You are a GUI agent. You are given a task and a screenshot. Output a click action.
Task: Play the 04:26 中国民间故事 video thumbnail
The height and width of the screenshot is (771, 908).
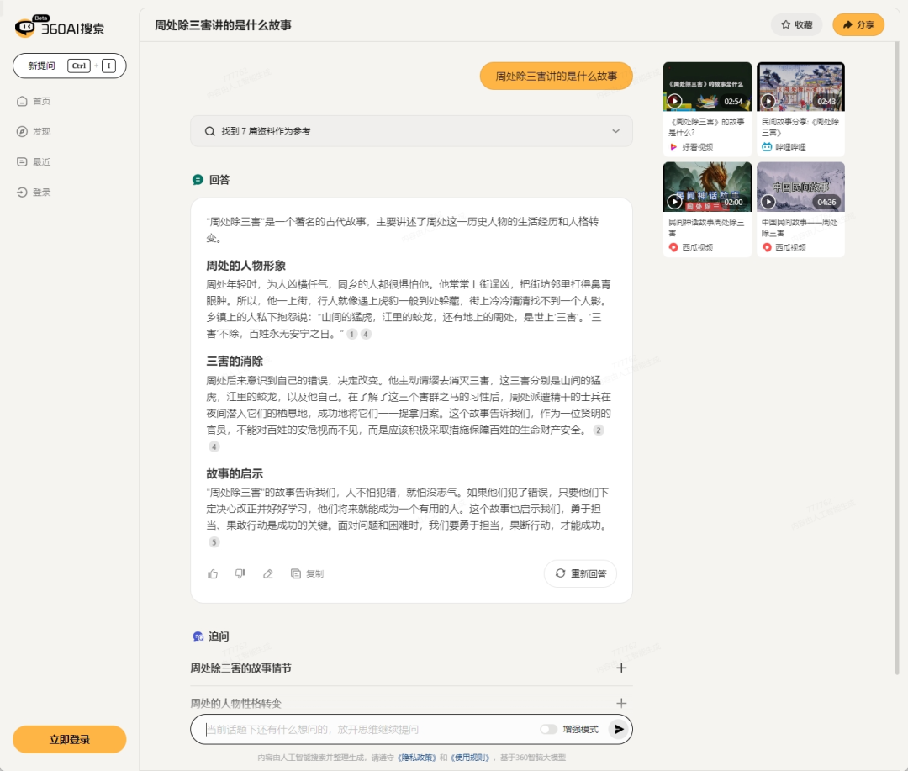click(x=800, y=187)
